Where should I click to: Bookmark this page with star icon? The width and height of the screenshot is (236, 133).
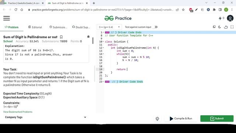click(183, 10)
